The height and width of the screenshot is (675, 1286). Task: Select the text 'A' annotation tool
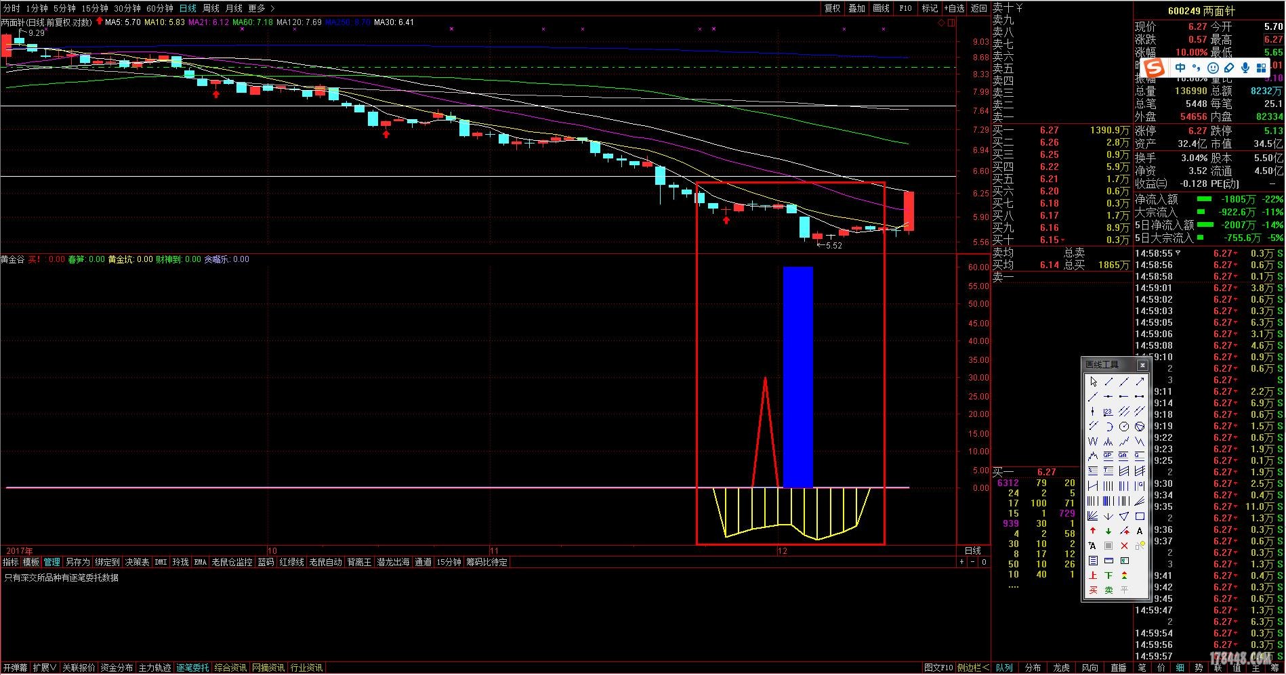coord(1140,531)
